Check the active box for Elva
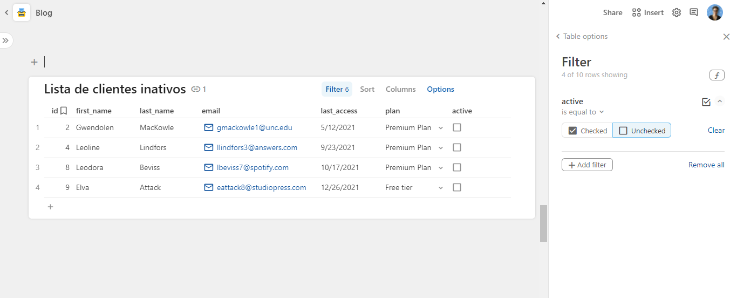737x298 pixels. coord(457,187)
